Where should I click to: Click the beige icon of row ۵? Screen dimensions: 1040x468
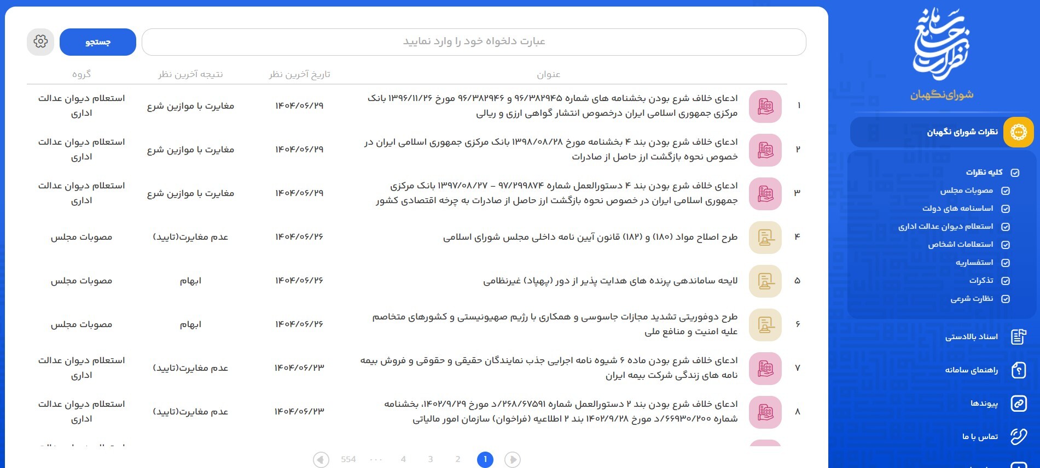[765, 281]
